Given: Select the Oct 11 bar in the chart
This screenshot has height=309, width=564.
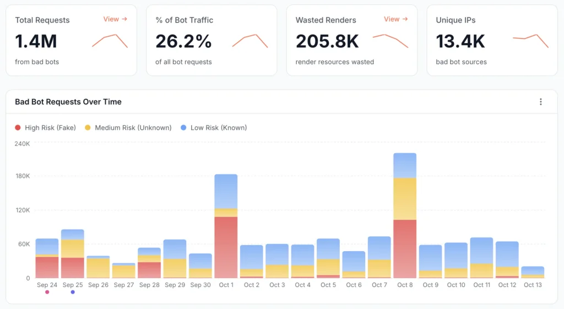Looking at the screenshot, I should tap(481, 258).
